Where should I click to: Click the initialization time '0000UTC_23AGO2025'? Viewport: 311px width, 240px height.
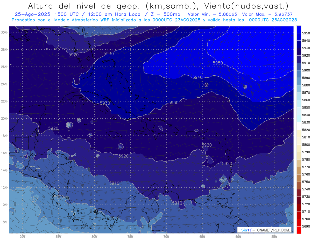(x=177, y=20)
